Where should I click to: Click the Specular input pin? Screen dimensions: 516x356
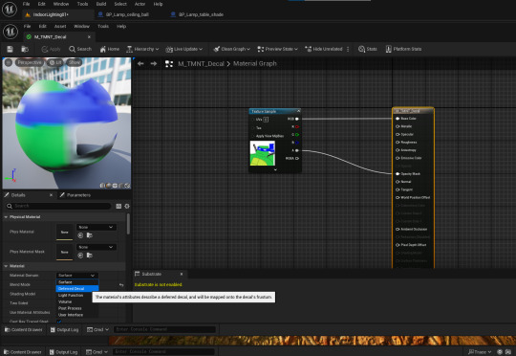tap(398, 134)
